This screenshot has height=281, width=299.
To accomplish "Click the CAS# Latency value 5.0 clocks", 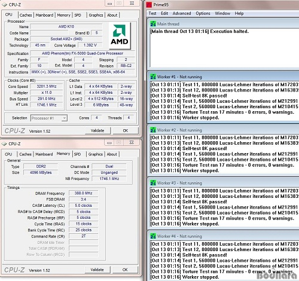I will (84, 206).
